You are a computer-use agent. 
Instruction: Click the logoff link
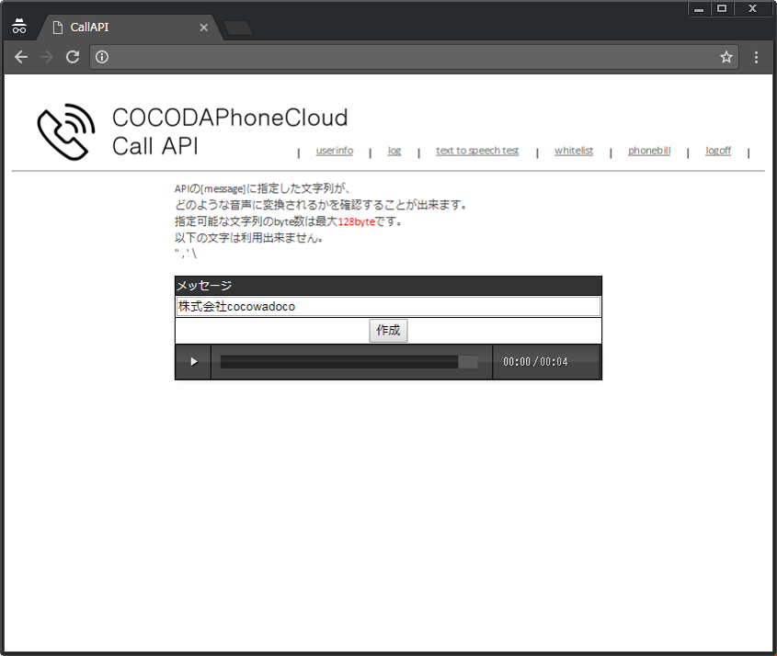click(718, 151)
